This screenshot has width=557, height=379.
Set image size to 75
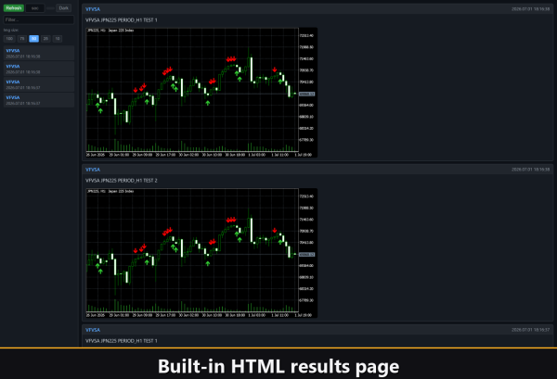(22, 39)
